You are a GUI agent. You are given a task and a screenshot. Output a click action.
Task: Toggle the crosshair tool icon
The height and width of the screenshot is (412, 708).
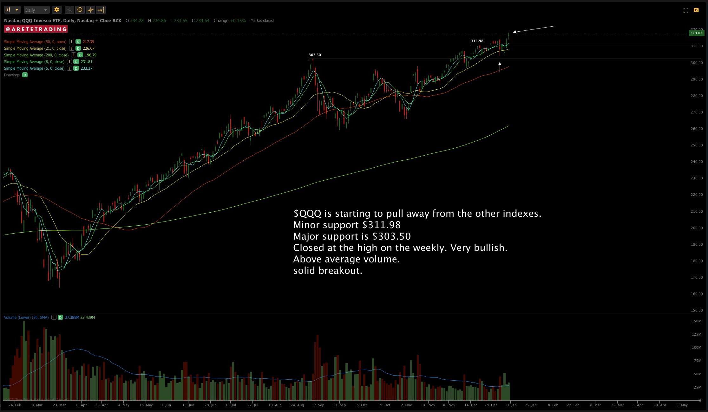tap(90, 10)
